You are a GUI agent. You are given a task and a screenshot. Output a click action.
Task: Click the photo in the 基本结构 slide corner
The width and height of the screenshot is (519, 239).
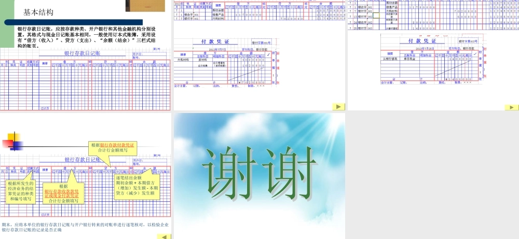coord(145,6)
